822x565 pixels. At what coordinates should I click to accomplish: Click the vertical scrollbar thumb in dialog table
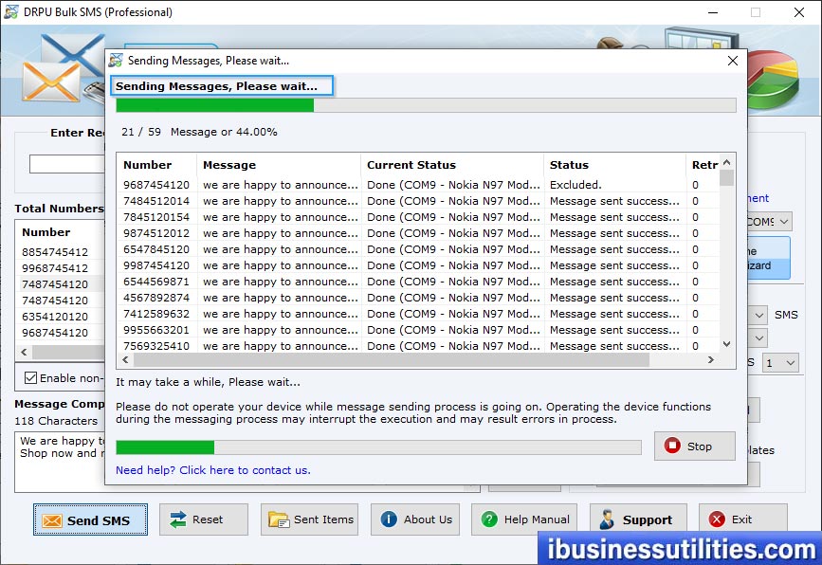[726, 177]
